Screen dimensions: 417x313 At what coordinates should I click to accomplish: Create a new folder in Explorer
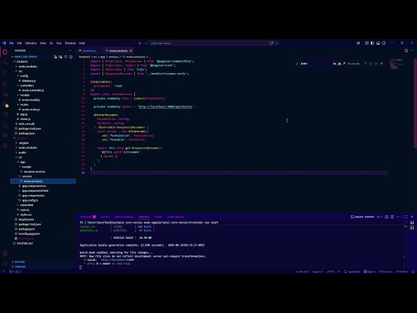click(x=61, y=57)
